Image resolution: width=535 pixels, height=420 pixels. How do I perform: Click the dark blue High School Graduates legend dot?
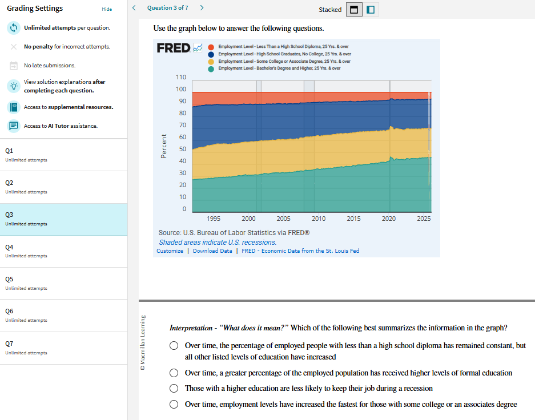211,55
